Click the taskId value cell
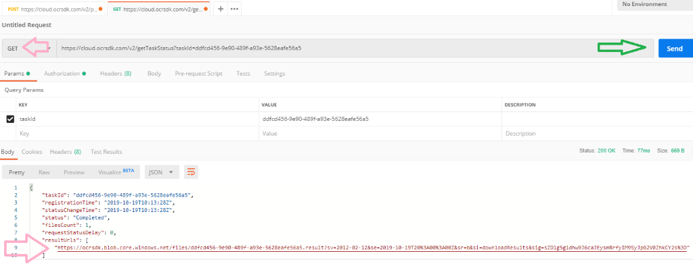Viewport: 693px width, 264px height. (380, 119)
